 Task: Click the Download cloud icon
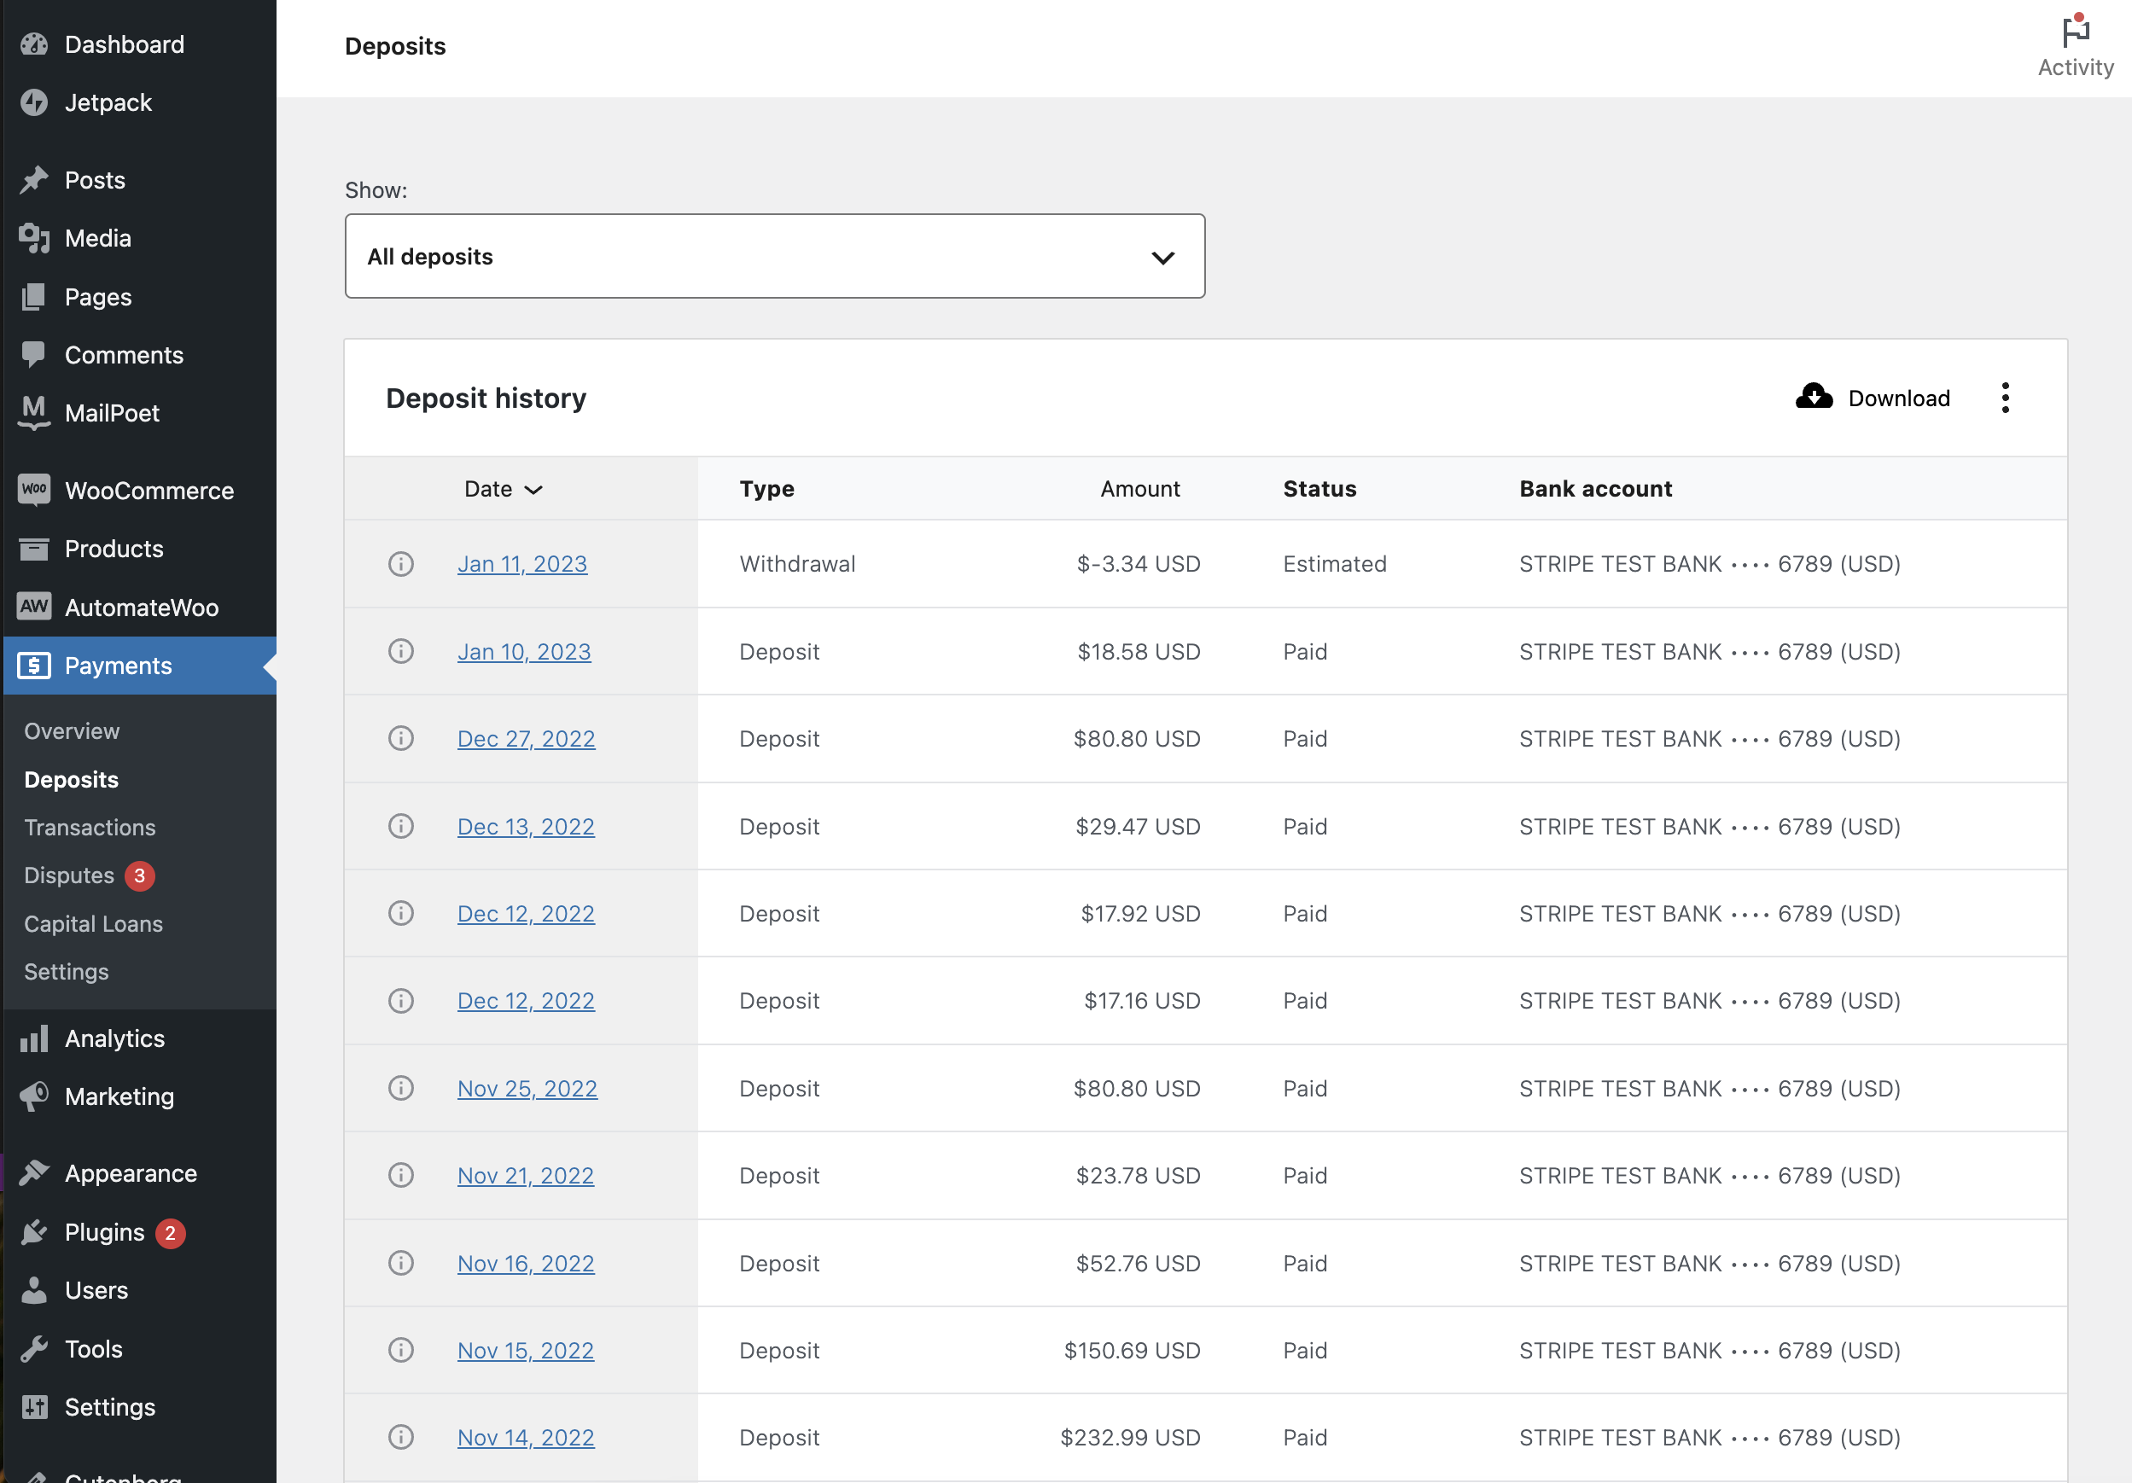1814,397
